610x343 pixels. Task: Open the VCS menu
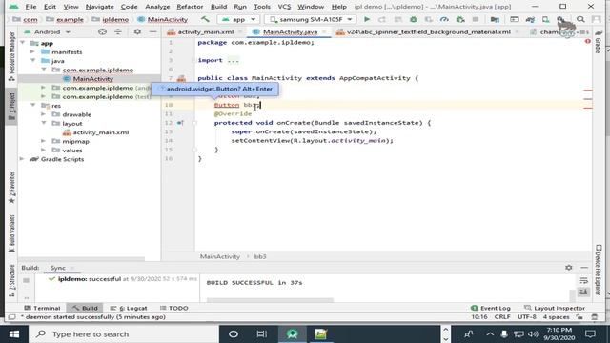point(284,7)
